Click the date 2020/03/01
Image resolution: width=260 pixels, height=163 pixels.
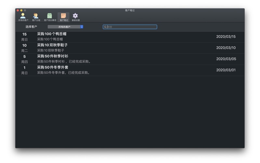[226, 70]
